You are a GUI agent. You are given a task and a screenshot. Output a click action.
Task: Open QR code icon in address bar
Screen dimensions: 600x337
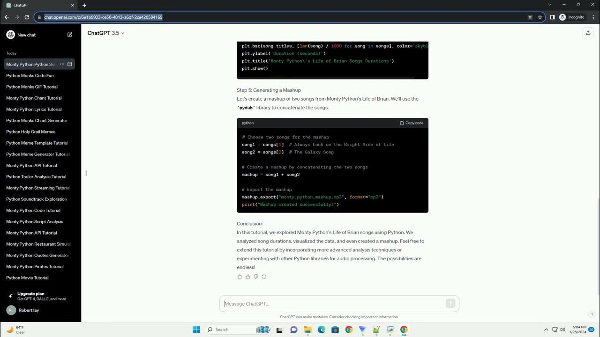click(530, 17)
